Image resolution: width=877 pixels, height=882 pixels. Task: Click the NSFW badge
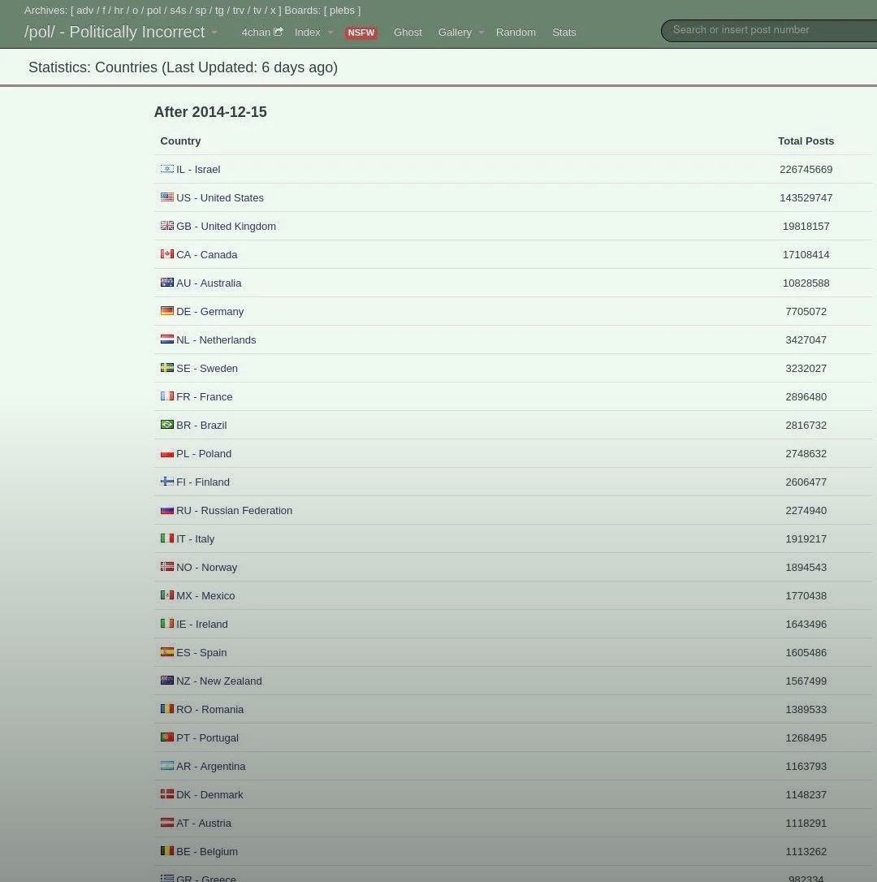pos(361,32)
